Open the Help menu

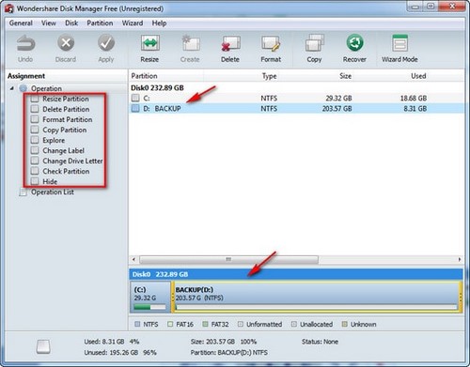coord(159,23)
